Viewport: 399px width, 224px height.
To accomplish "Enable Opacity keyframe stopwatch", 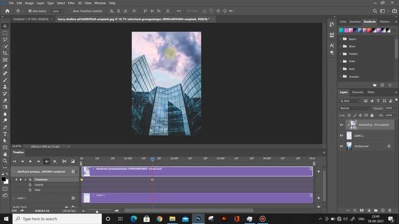I will (x=30, y=185).
